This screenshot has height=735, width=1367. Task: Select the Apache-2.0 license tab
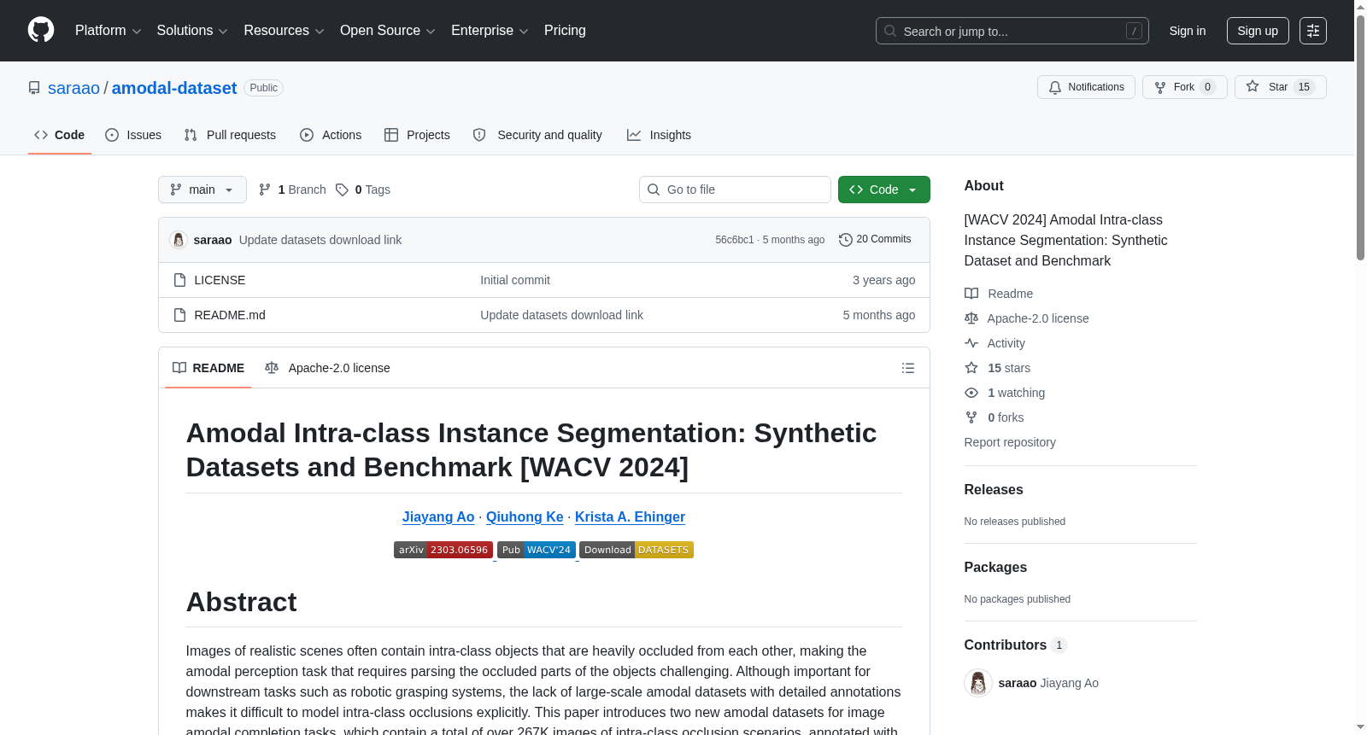[327, 368]
